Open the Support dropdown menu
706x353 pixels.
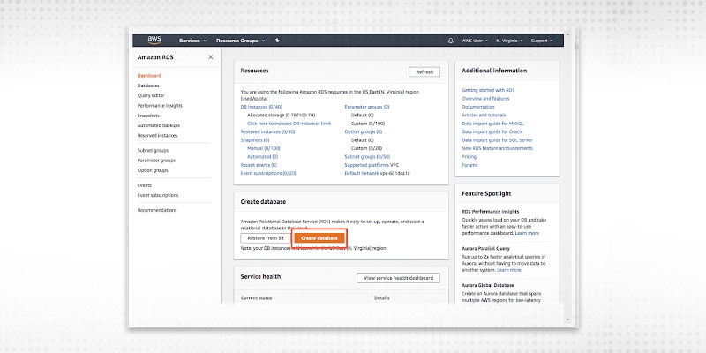pyautogui.click(x=541, y=41)
